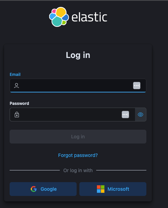
Task: Click the Microsoft text label
Action: click(118, 189)
